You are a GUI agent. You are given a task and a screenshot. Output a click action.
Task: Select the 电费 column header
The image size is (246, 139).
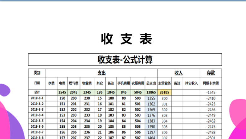(62, 83)
